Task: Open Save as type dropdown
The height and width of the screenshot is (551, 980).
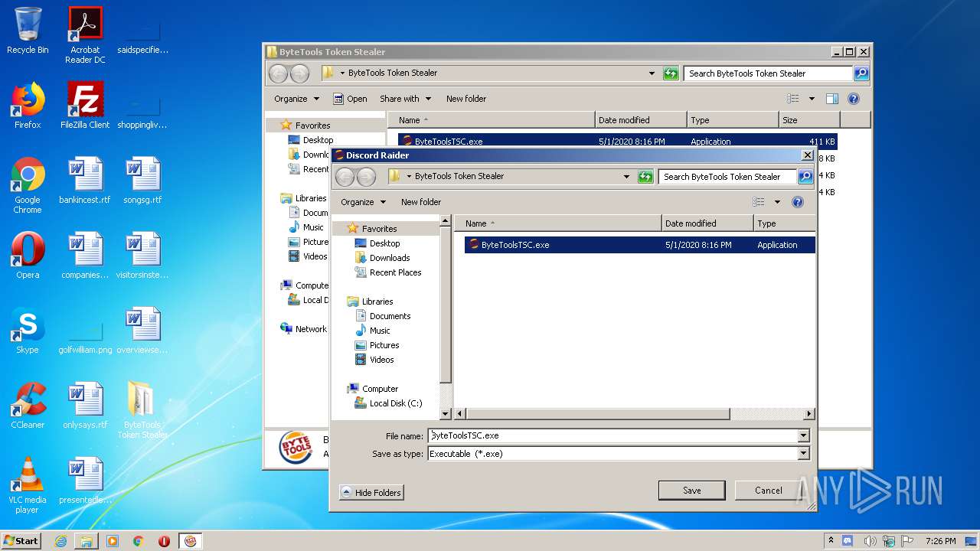Action: pos(803,454)
